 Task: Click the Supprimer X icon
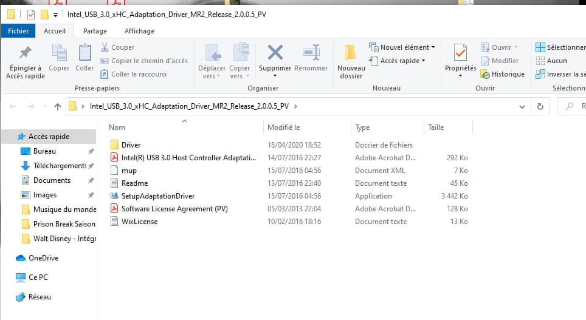click(x=275, y=53)
